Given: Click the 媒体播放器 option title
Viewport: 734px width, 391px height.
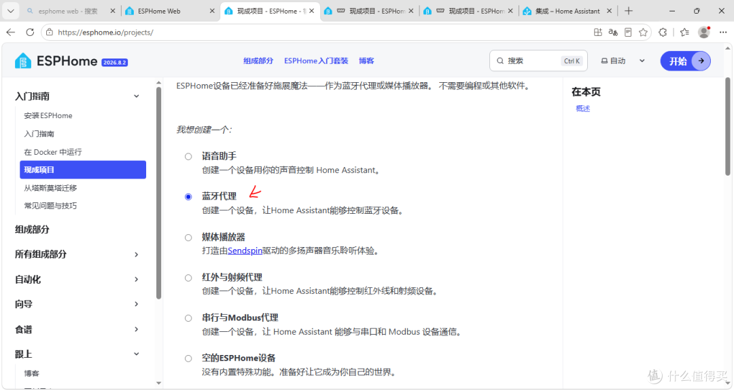Looking at the screenshot, I should (x=224, y=237).
